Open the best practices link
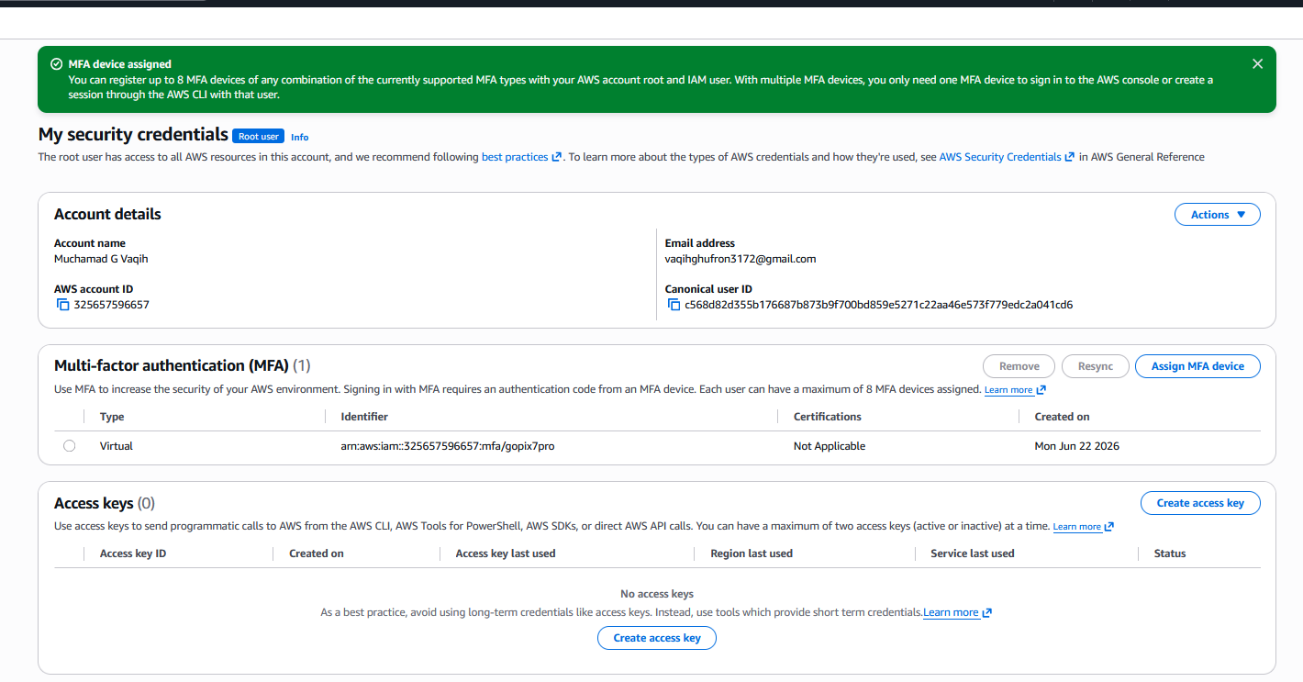 (515, 157)
